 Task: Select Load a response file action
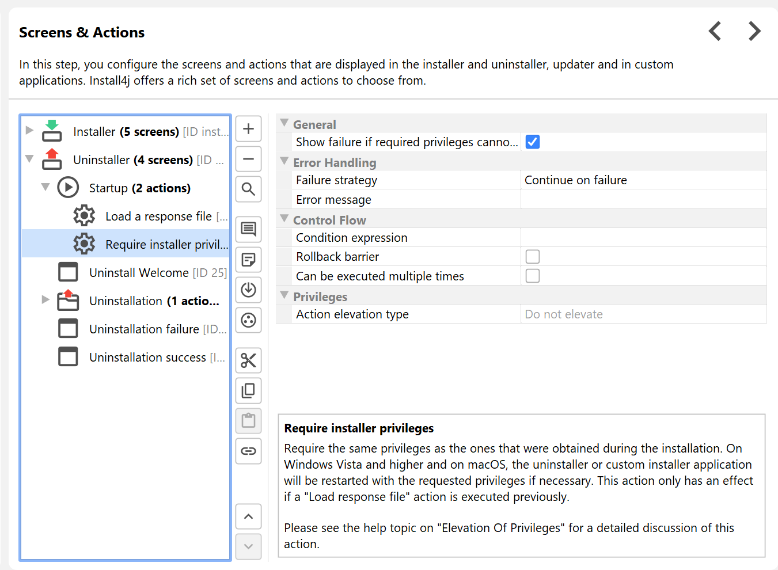coord(158,216)
